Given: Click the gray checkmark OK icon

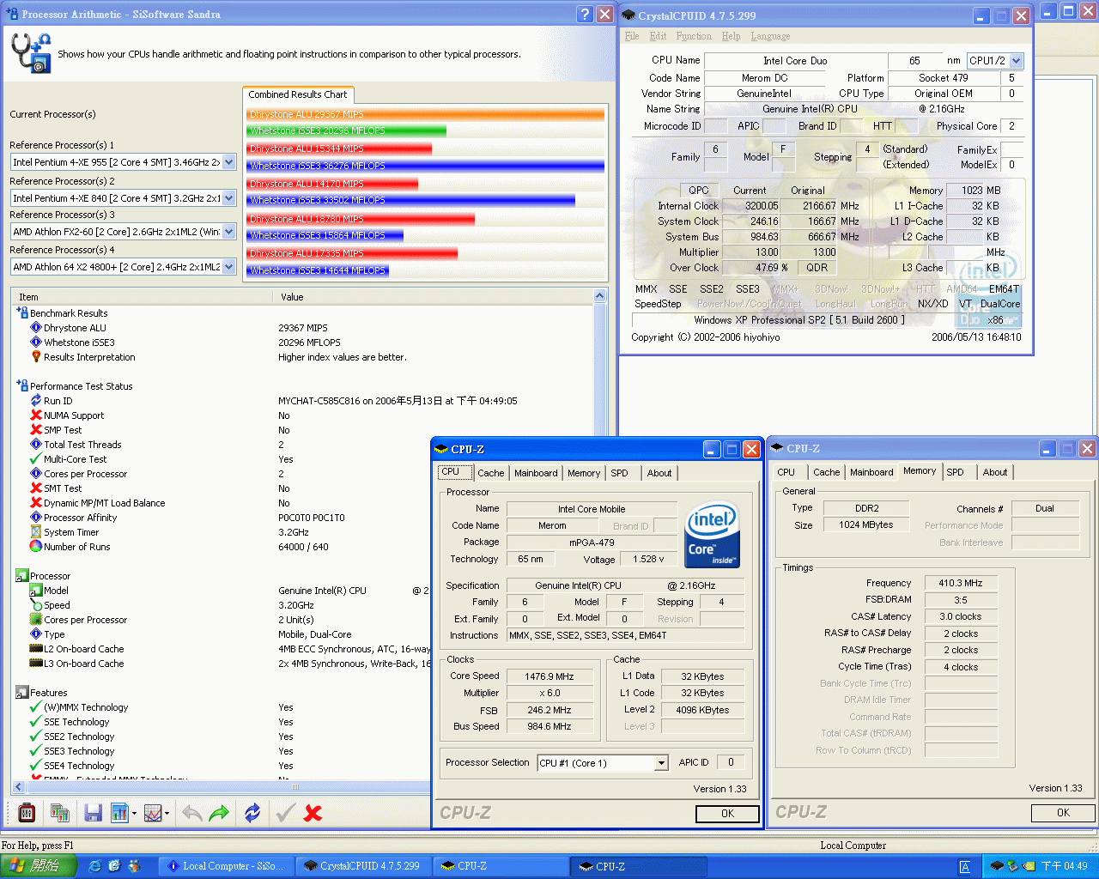Looking at the screenshot, I should [286, 812].
